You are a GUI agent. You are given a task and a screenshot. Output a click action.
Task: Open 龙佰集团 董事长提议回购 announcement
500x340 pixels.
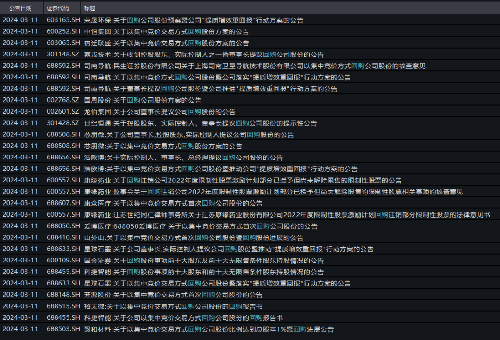pos(159,112)
